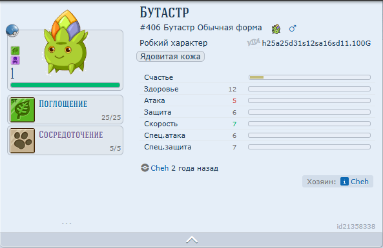Click the three dots below moves
The image size is (383, 248).
pyautogui.click(x=67, y=223)
